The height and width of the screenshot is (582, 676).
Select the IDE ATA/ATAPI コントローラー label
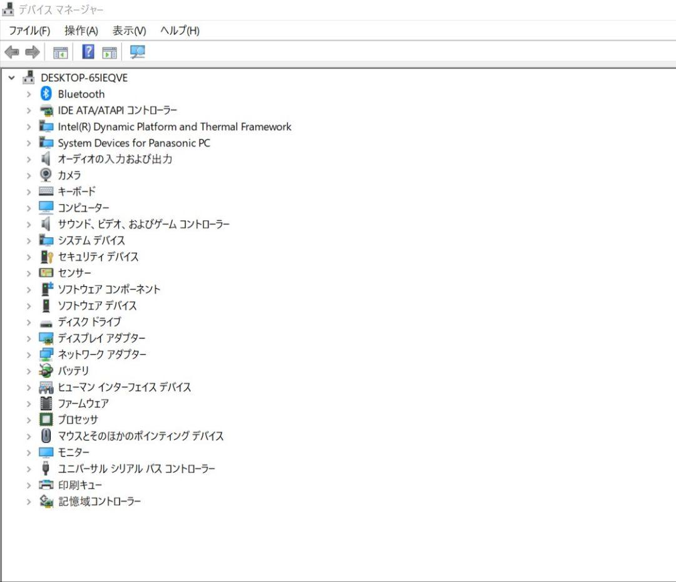pos(118,110)
